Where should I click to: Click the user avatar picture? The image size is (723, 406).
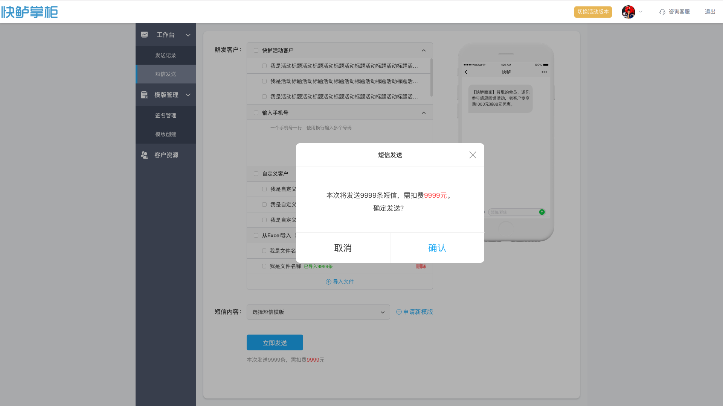(x=628, y=12)
